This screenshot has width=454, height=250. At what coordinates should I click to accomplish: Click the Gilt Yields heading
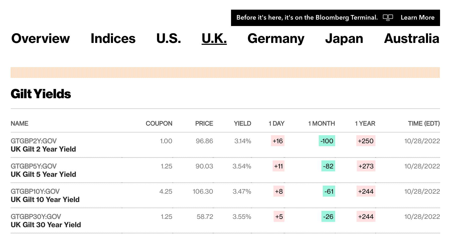point(41,94)
